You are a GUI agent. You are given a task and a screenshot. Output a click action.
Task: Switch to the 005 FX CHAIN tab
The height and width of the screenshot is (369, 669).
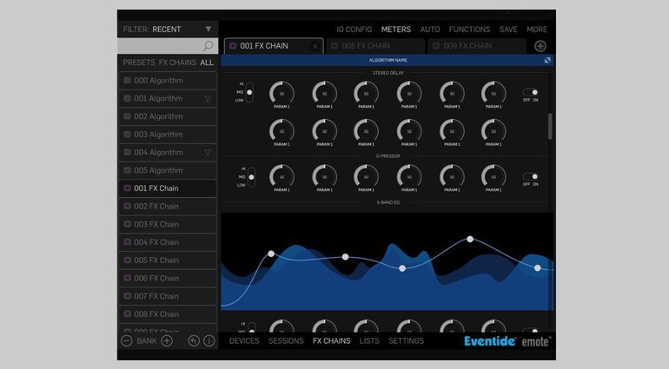coord(375,46)
